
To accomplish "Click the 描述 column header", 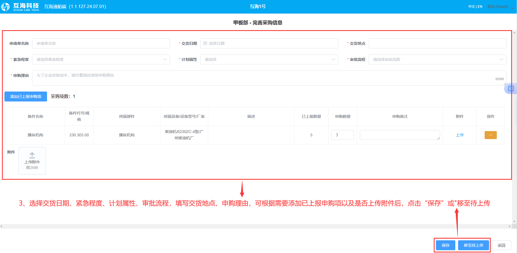I will [251, 116].
